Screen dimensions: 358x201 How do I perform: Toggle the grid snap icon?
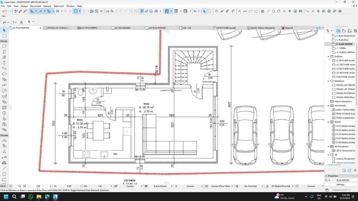pyautogui.click(x=58, y=11)
